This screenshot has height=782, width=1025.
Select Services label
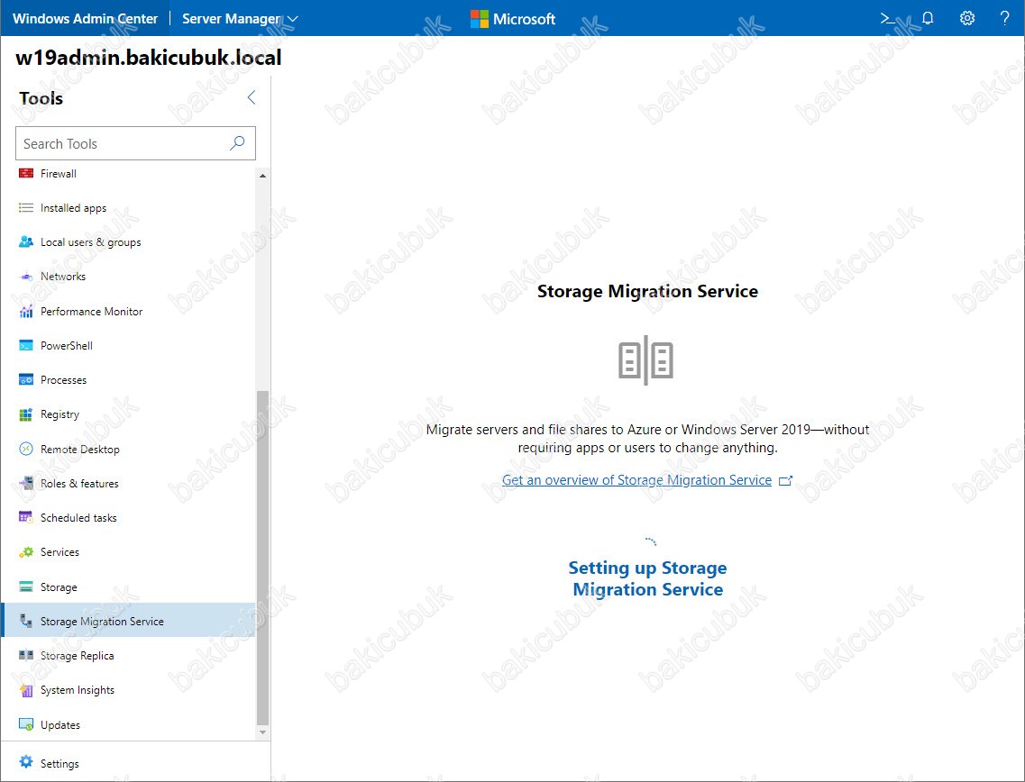click(x=59, y=552)
